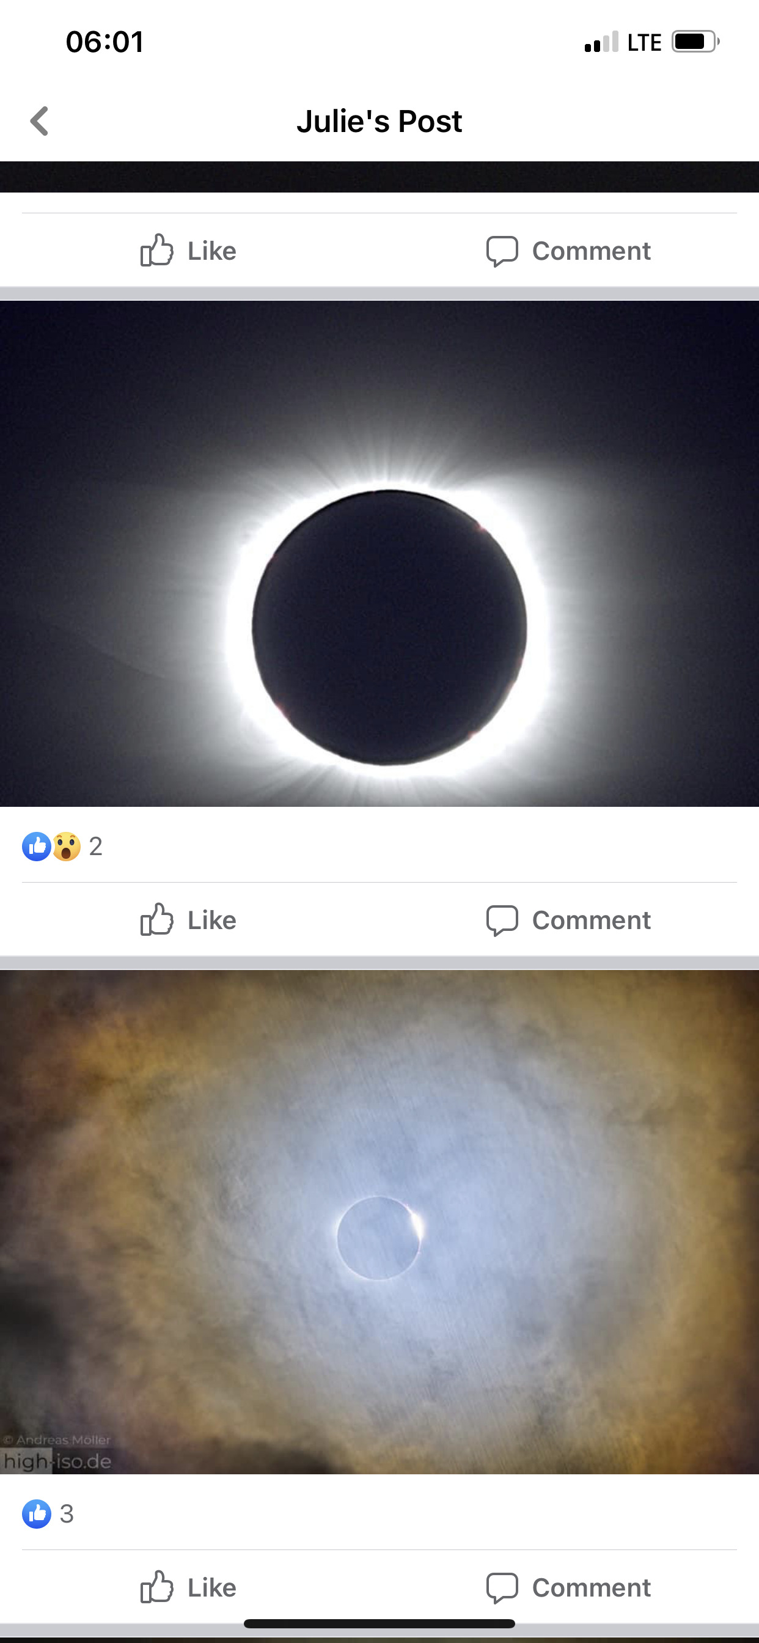Tap the Comment label above the black-disc eclipse photo

point(592,251)
